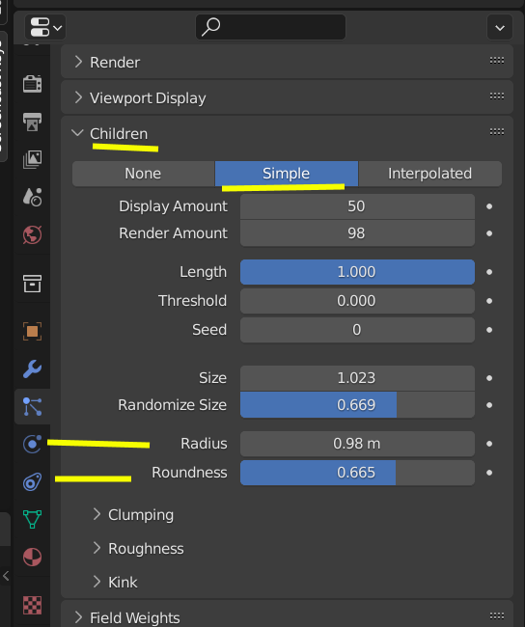Open the View Layer properties tab
525x627 pixels.
pyautogui.click(x=32, y=159)
